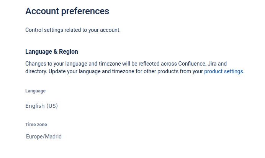Click the word "preferences" in the page title
The width and height of the screenshot is (265, 158).
click(x=85, y=11)
